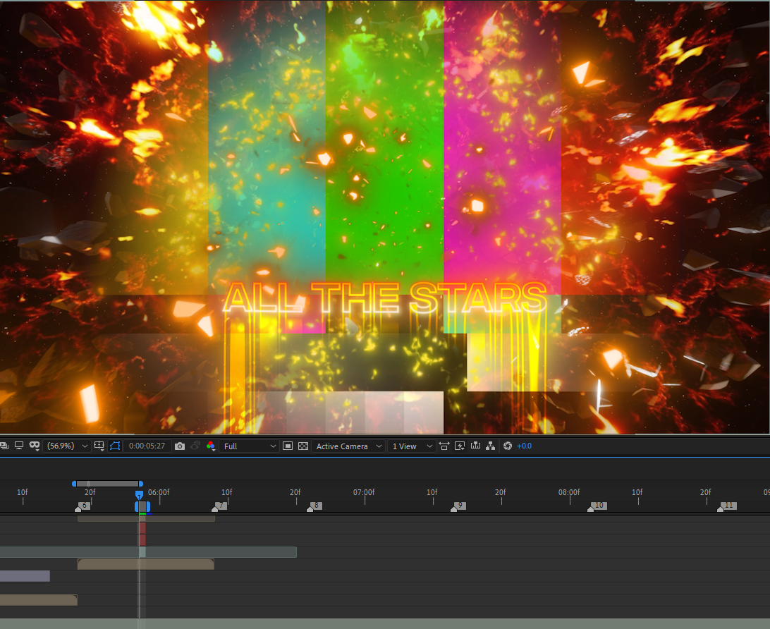Image resolution: width=770 pixels, height=629 pixels.
Task: Click composition marker 8 in timeline
Action: click(314, 506)
